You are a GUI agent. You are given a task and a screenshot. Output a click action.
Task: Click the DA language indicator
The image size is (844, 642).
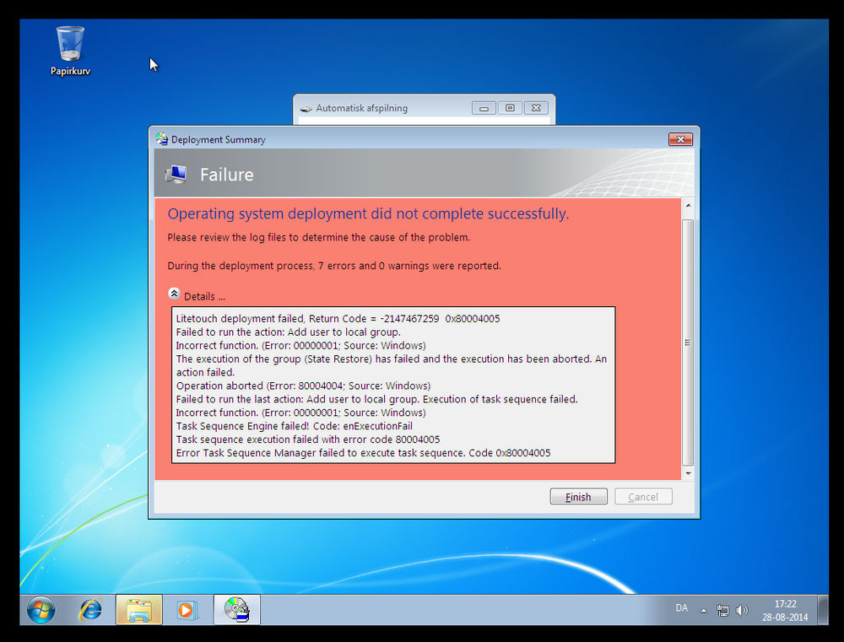(681, 607)
